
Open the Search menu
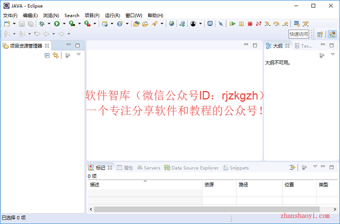point(72,15)
